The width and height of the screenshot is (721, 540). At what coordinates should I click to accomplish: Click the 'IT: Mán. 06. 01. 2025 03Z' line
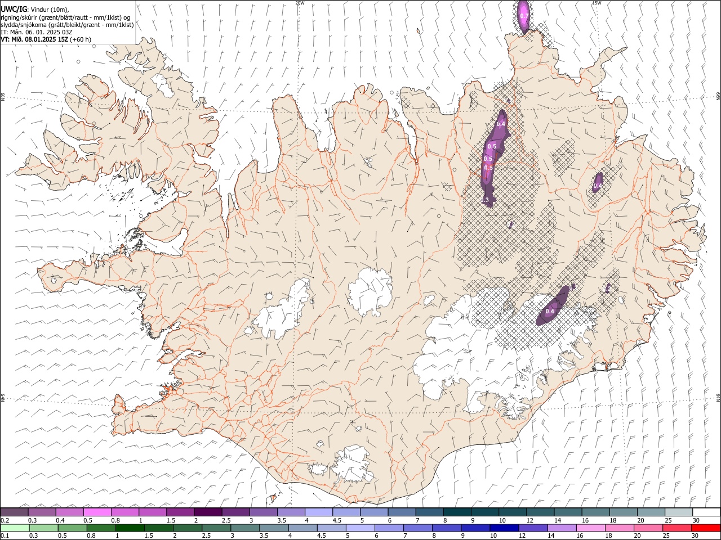(x=37, y=32)
